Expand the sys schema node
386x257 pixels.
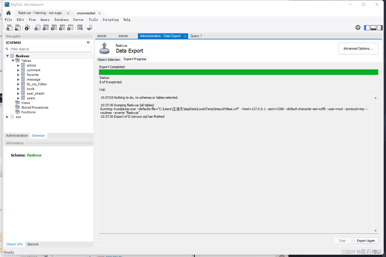[7, 117]
